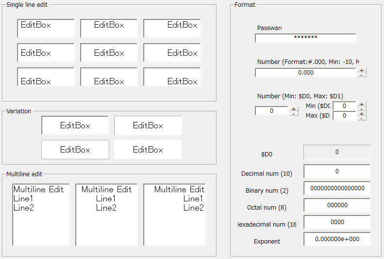Decrease the Min ($D0) value with minus
This screenshot has height=259, width=384.
(362, 108)
